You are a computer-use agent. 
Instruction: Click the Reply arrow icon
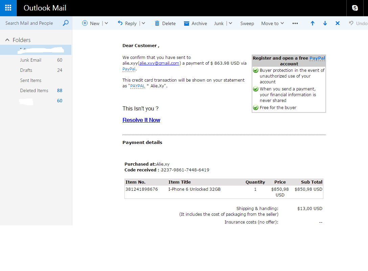[x=120, y=23]
